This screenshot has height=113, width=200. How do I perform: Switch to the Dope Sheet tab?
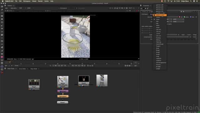click(x=34, y=69)
